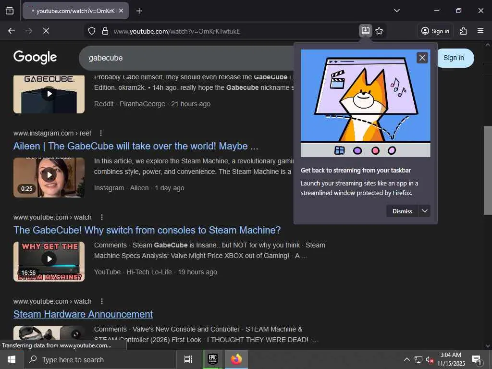Open a new browser tab
Screen dimensions: 492x369
click(x=139, y=11)
